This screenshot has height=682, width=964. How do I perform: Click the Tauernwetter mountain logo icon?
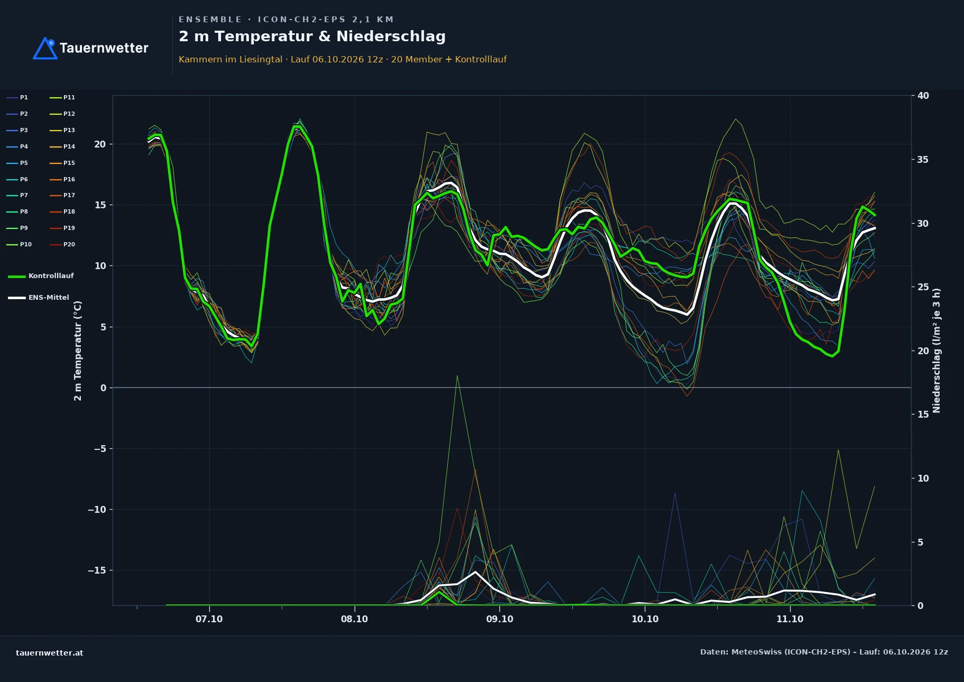click(45, 48)
